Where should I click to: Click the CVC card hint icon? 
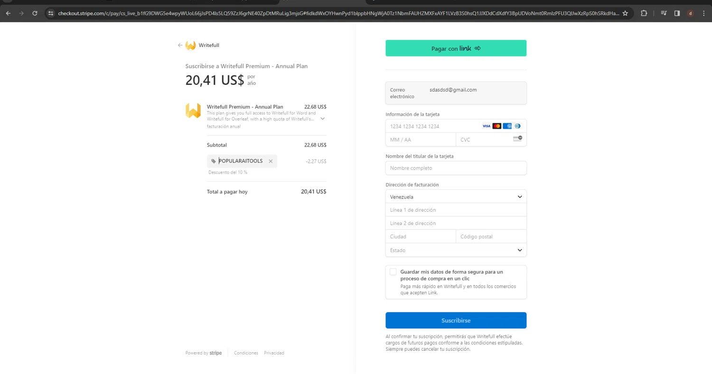pyautogui.click(x=517, y=139)
